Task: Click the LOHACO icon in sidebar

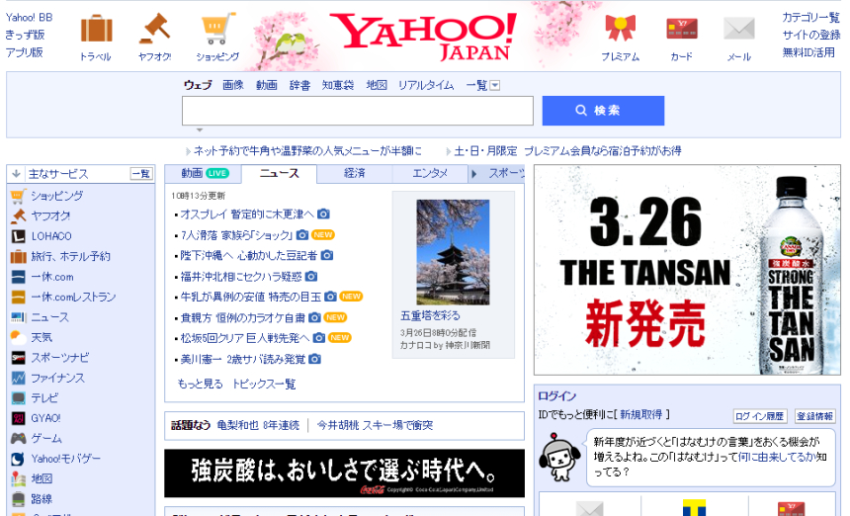Action: click(18, 236)
